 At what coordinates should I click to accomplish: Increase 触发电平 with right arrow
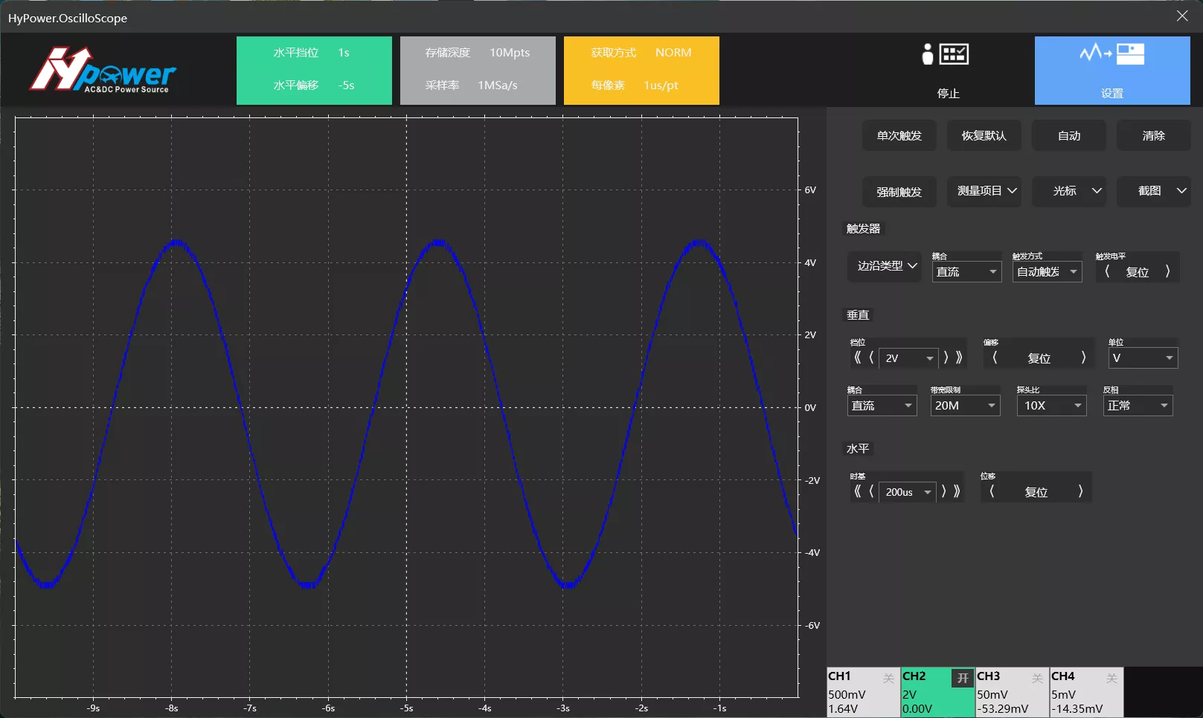point(1167,271)
